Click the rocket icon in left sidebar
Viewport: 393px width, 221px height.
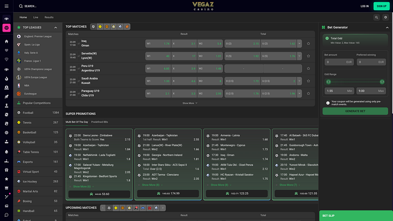tap(7, 97)
